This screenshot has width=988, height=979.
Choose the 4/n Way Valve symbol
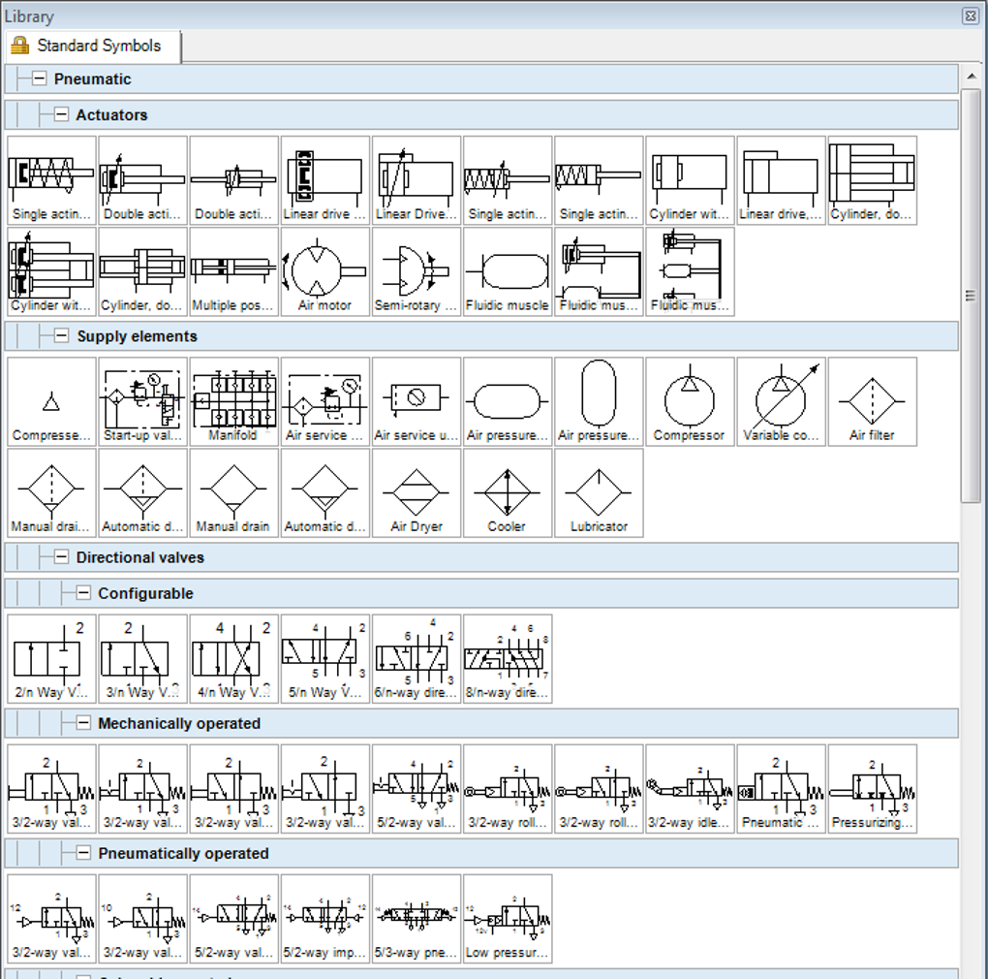pyautogui.click(x=233, y=658)
